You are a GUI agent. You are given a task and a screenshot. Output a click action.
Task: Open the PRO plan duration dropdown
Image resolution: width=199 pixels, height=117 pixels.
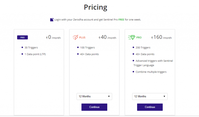tap(150, 97)
